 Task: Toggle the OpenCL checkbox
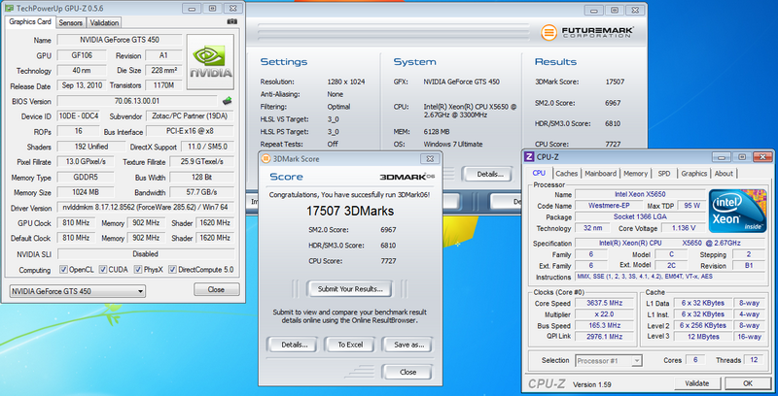click(x=63, y=270)
